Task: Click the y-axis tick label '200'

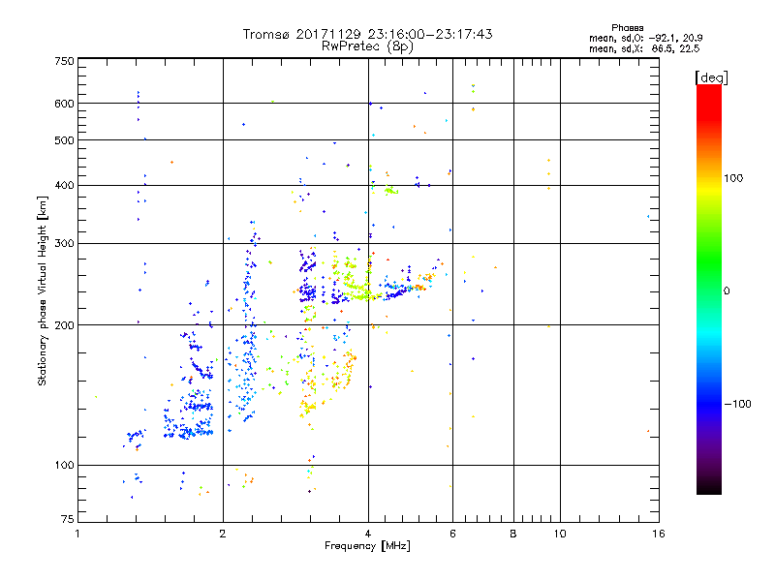Action: (64, 325)
